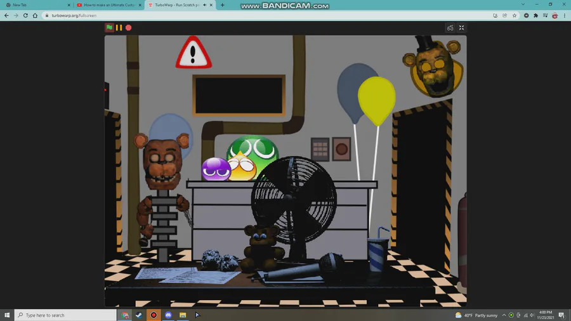Open the Extensions puzzle piece menu
Screen dimensions: 571x321
point(535,16)
